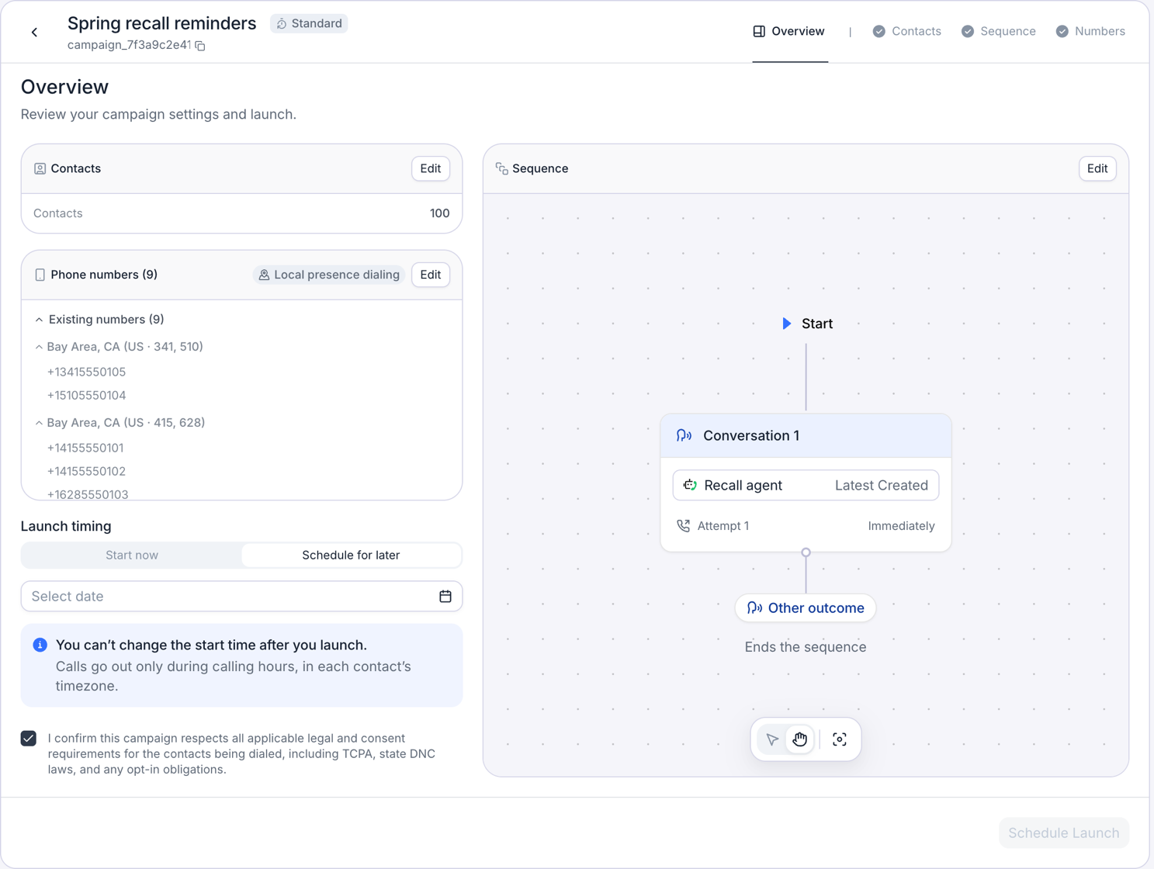
Task: Activate the hand pan tool
Action: coord(800,739)
